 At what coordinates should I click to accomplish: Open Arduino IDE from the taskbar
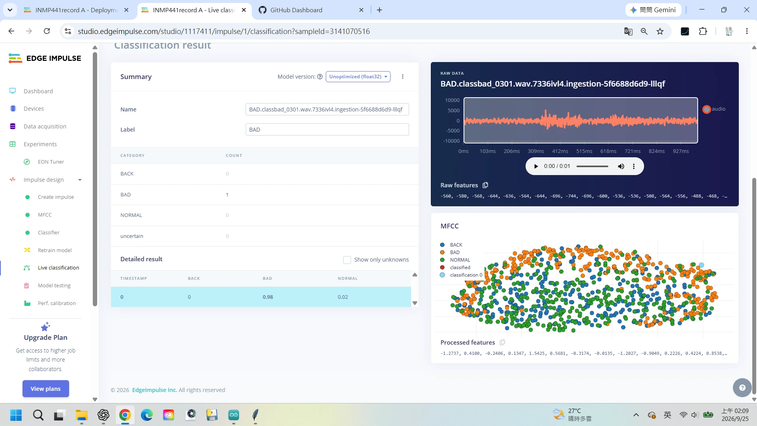pyautogui.click(x=234, y=415)
